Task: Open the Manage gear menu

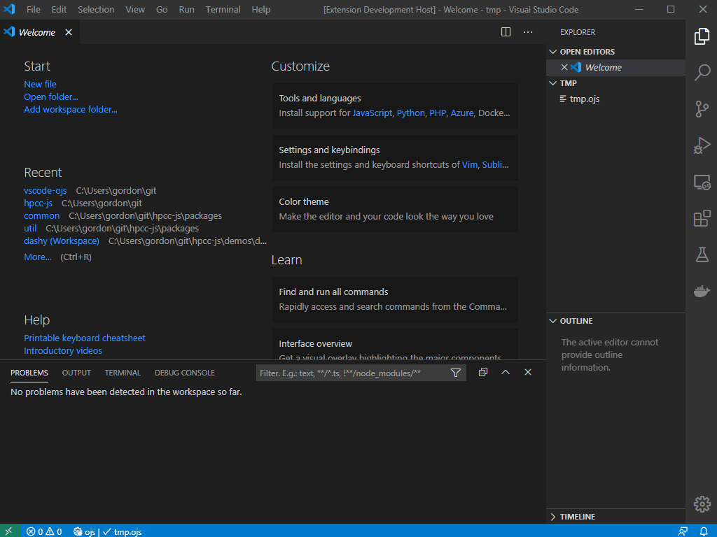Action: [702, 504]
